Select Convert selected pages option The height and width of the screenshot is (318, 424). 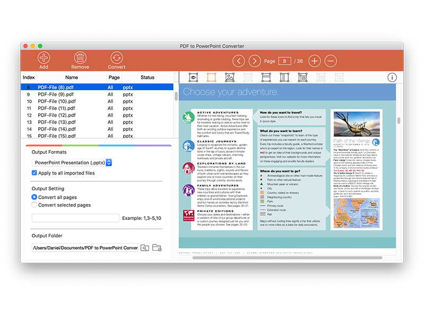34,205
